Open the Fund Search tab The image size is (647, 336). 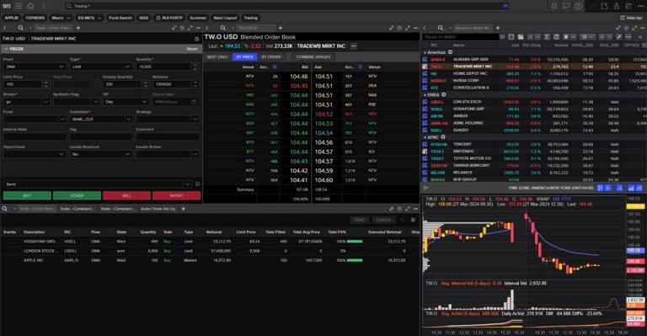pos(120,18)
